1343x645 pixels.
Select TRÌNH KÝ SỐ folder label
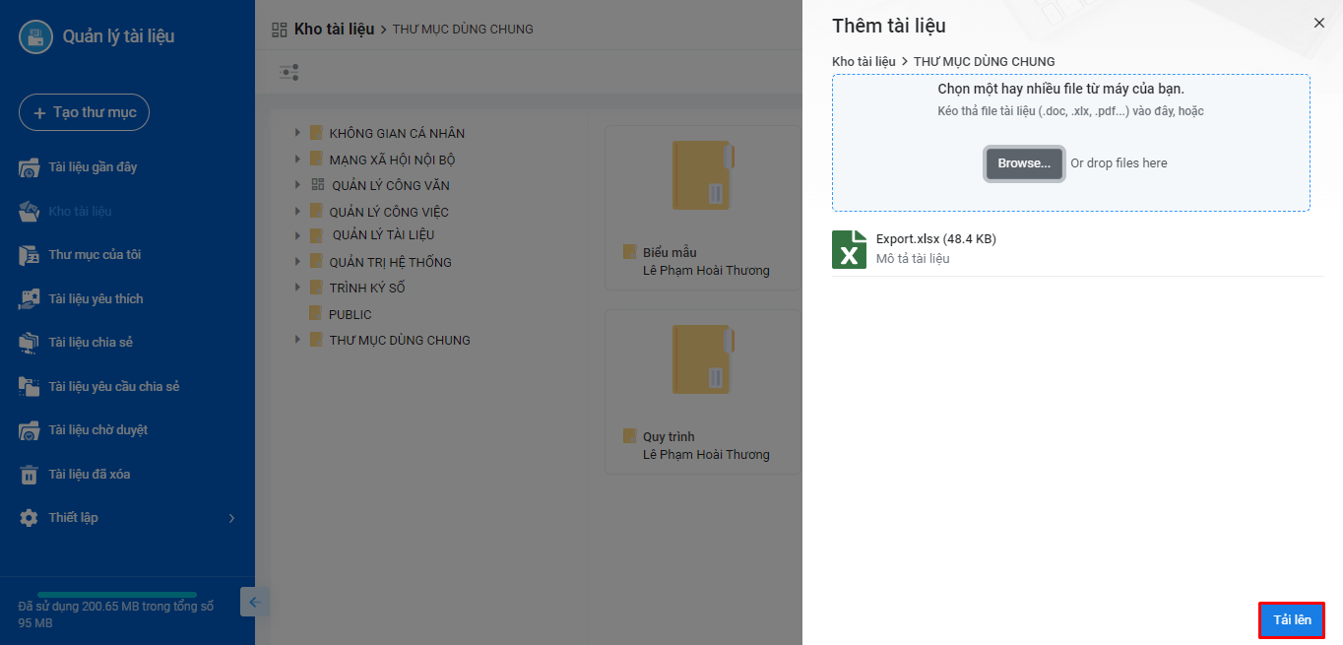[x=367, y=289]
